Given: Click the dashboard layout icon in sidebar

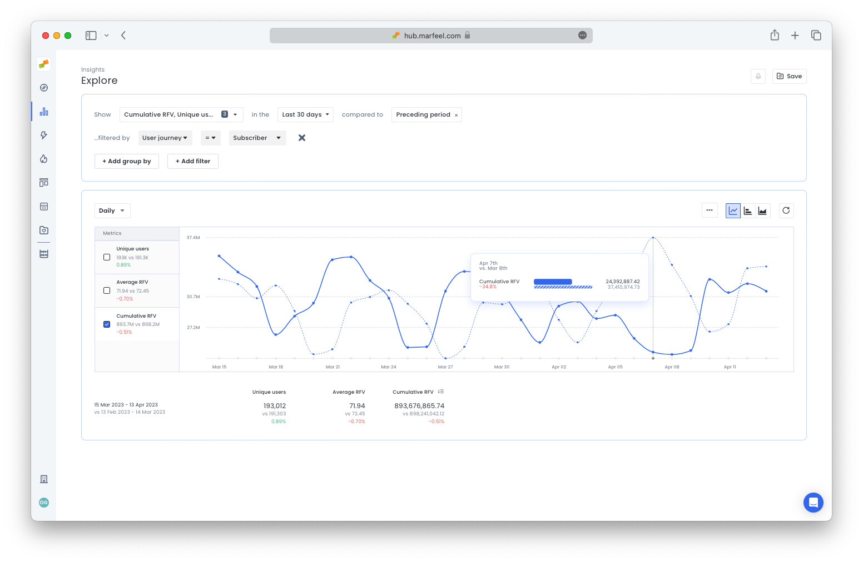Looking at the screenshot, I should (43, 182).
